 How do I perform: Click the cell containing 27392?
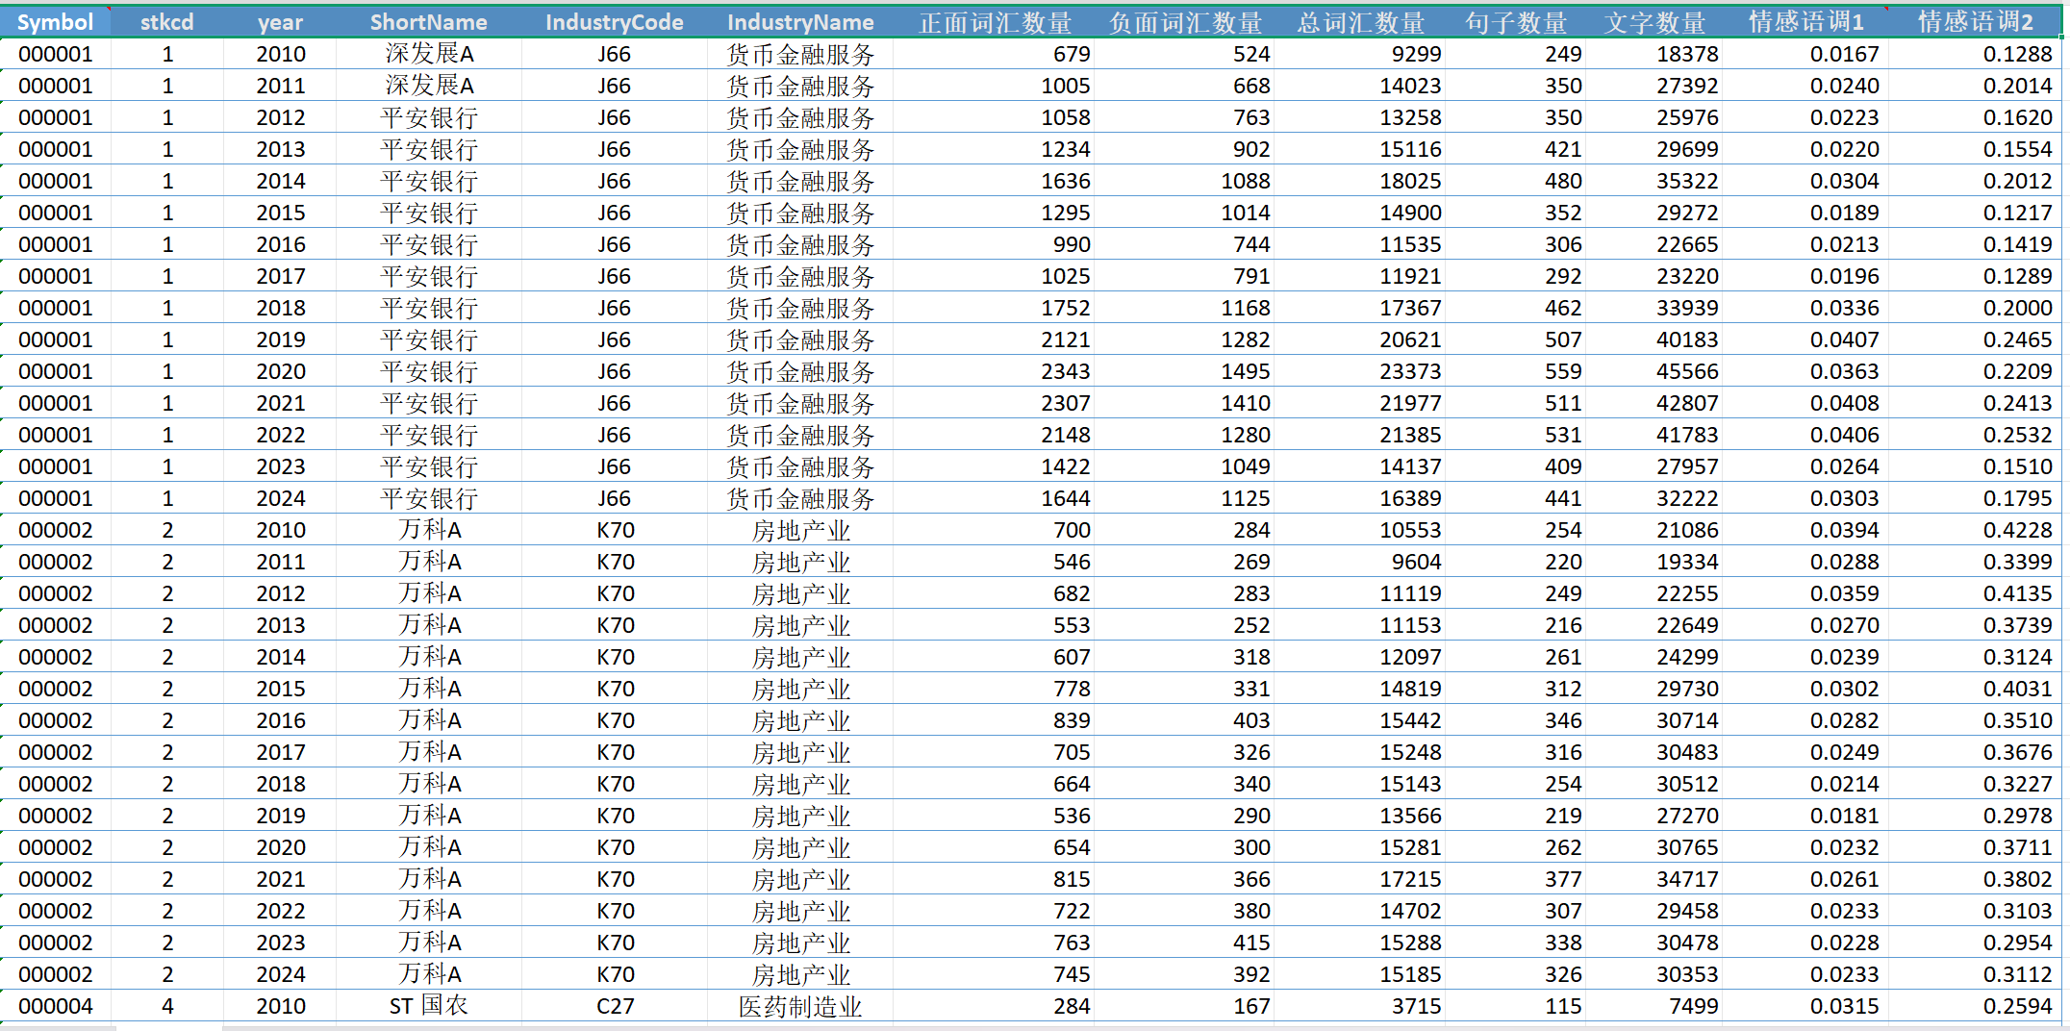pyautogui.click(x=1654, y=86)
